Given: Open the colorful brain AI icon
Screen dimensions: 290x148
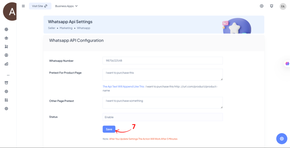Looking at the screenshot, I should click(287, 64).
